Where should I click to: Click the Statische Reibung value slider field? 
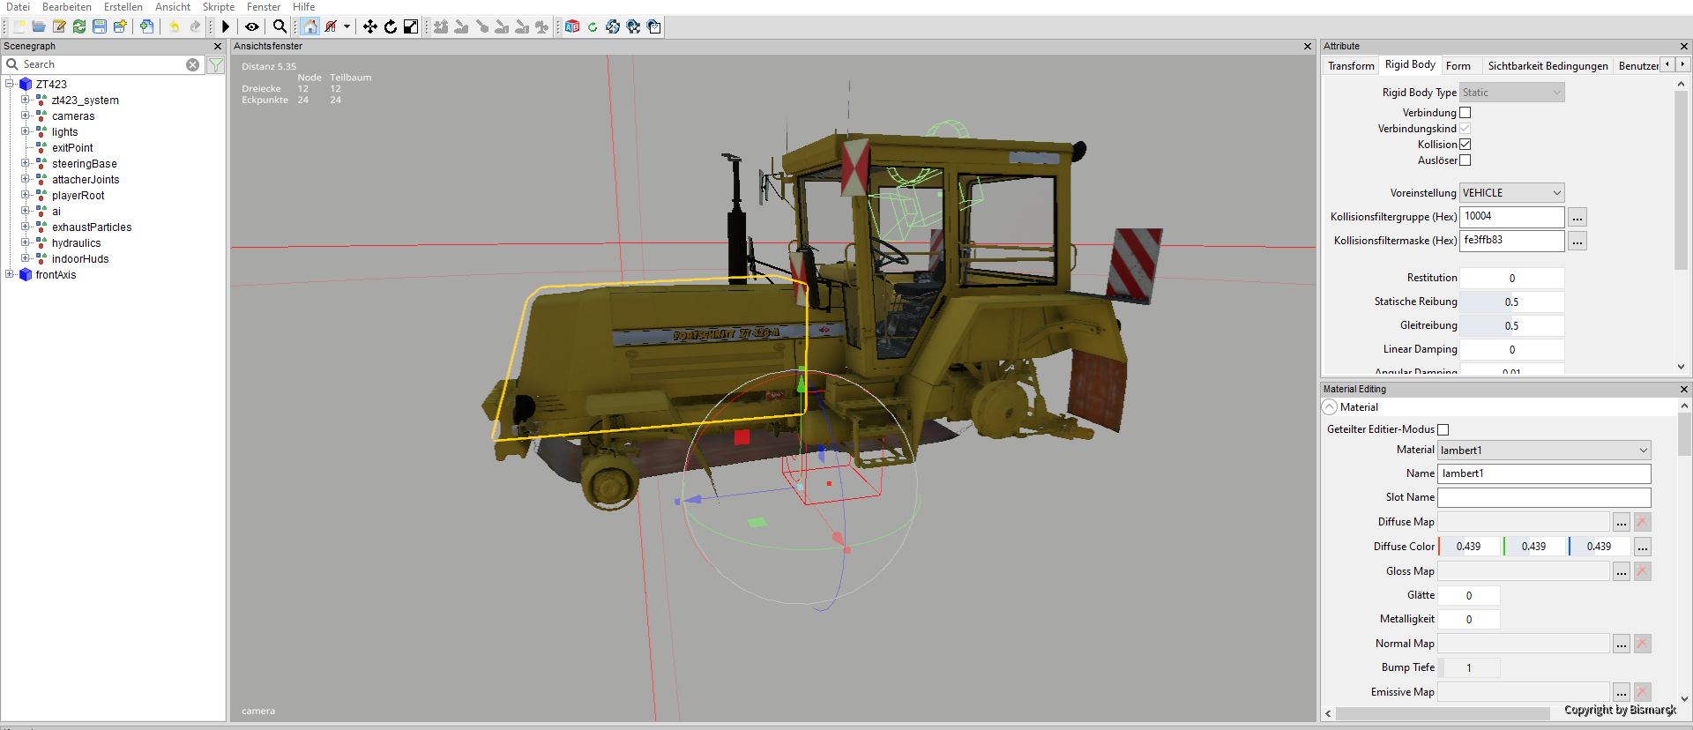[1512, 302]
